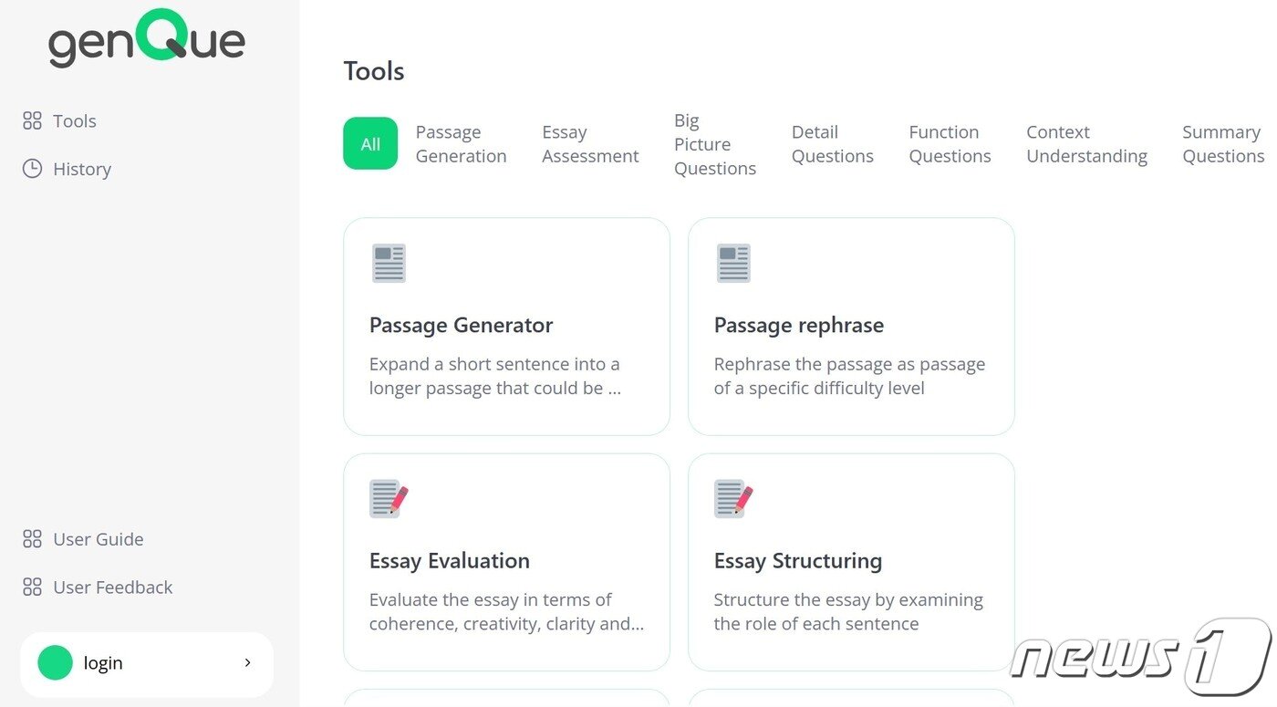Select the All filter tab
This screenshot has width=1277, height=707.
370,144
